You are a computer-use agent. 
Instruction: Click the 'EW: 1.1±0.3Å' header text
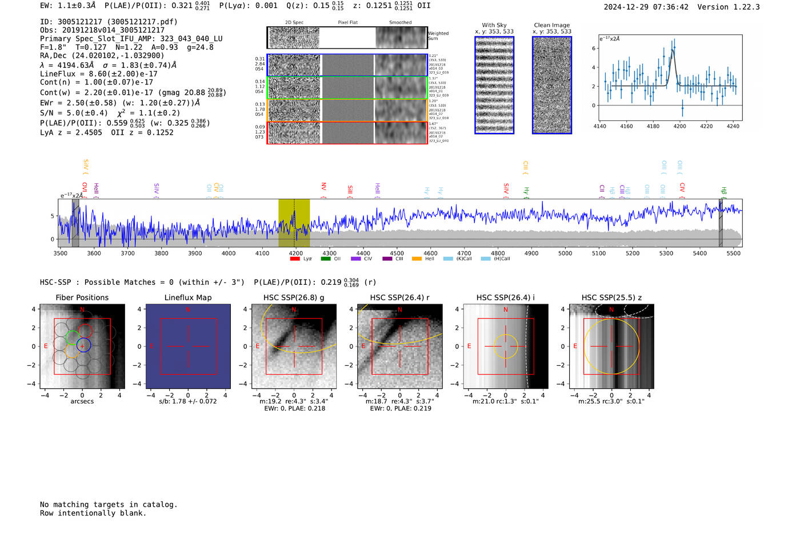68,5
